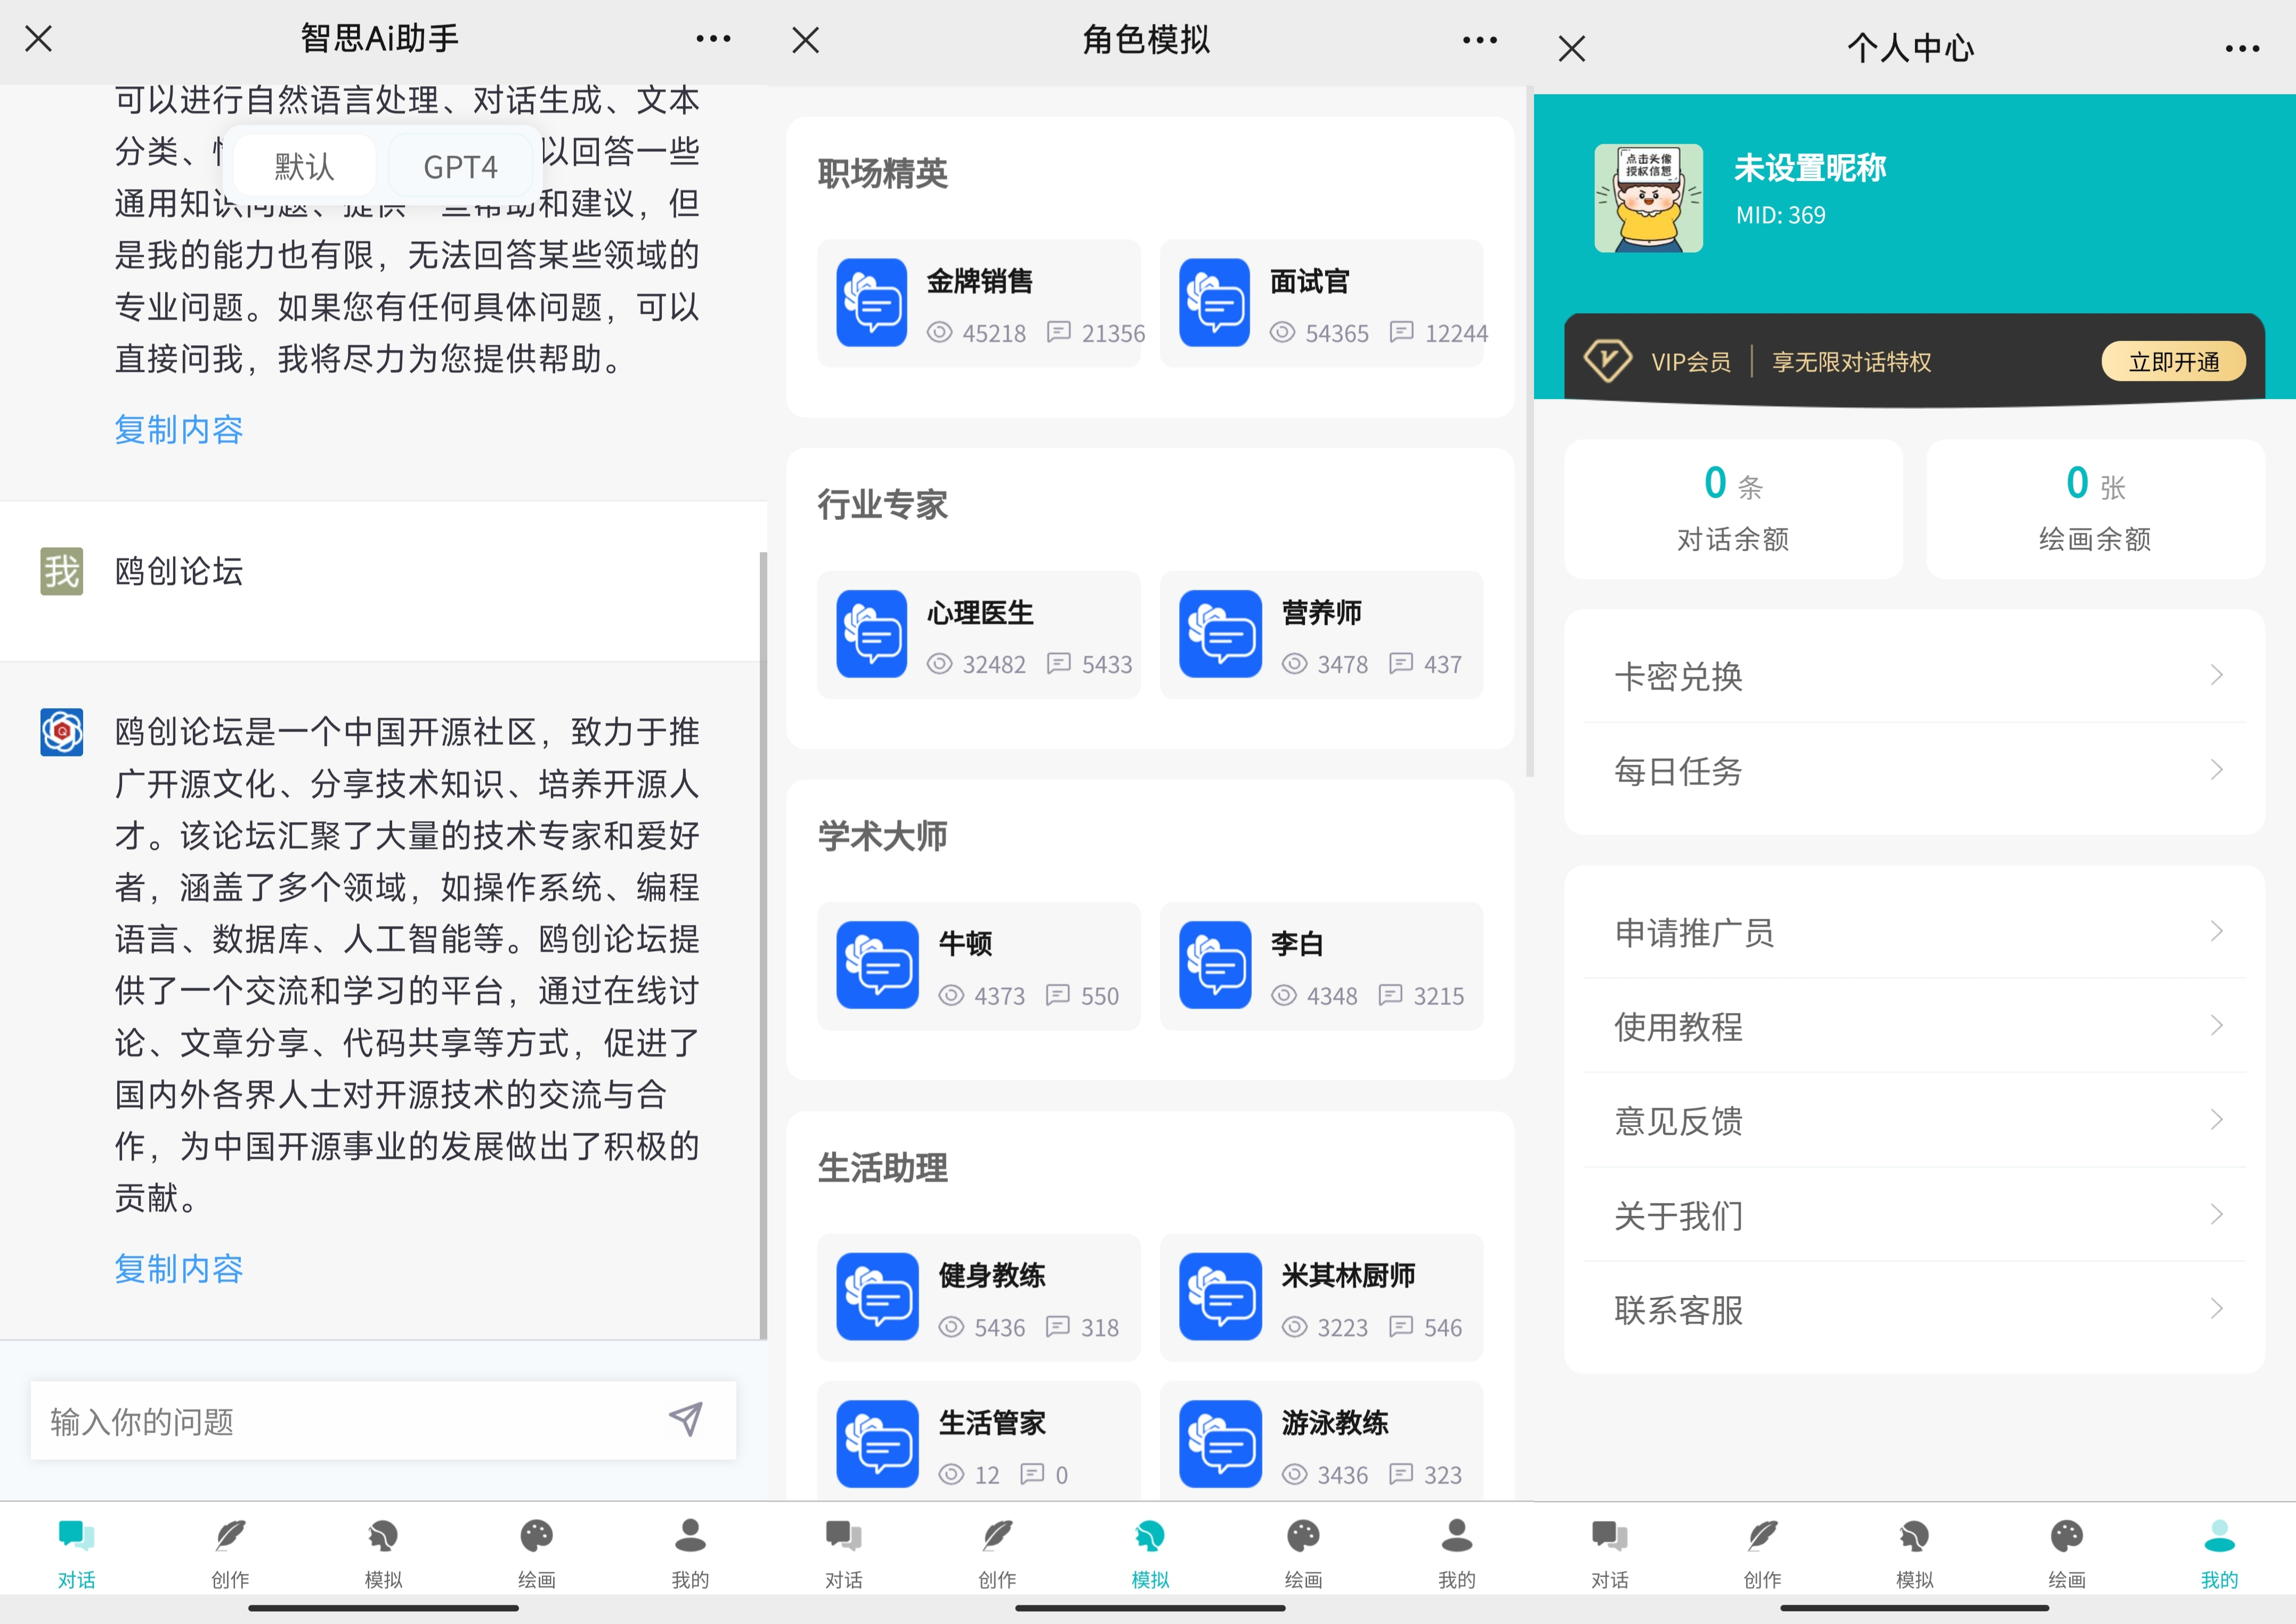Open 生活管家 role card icon
The width and height of the screenshot is (2296, 1624).
coord(877,1444)
